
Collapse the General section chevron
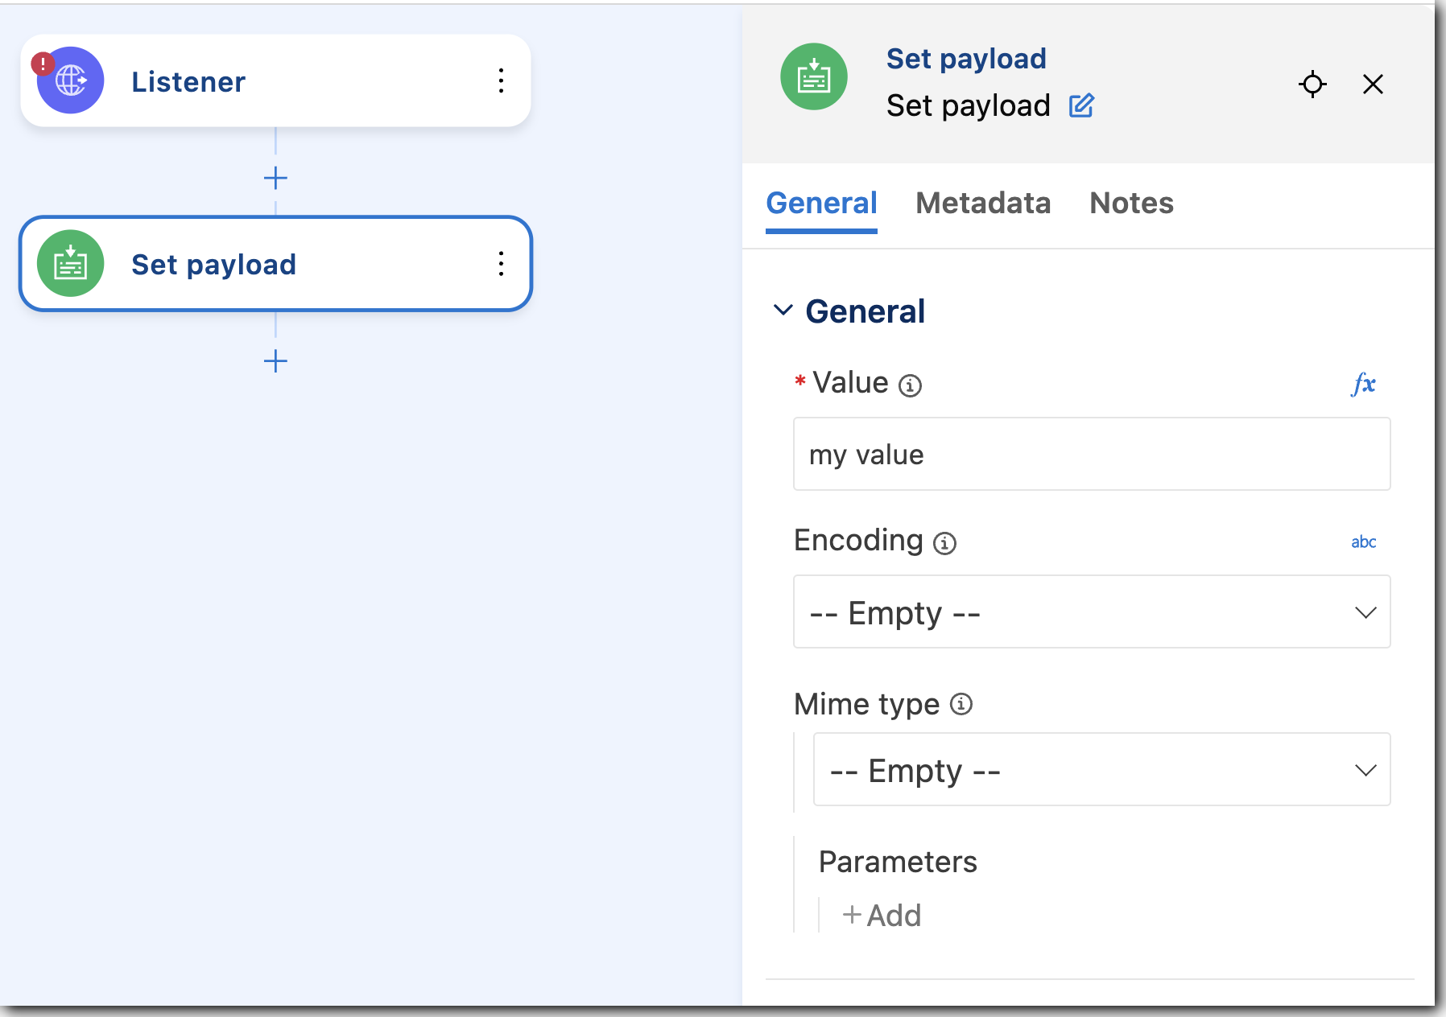[x=783, y=311]
